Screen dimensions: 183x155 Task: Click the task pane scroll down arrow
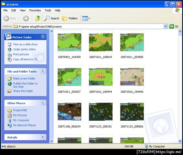(x=52, y=141)
